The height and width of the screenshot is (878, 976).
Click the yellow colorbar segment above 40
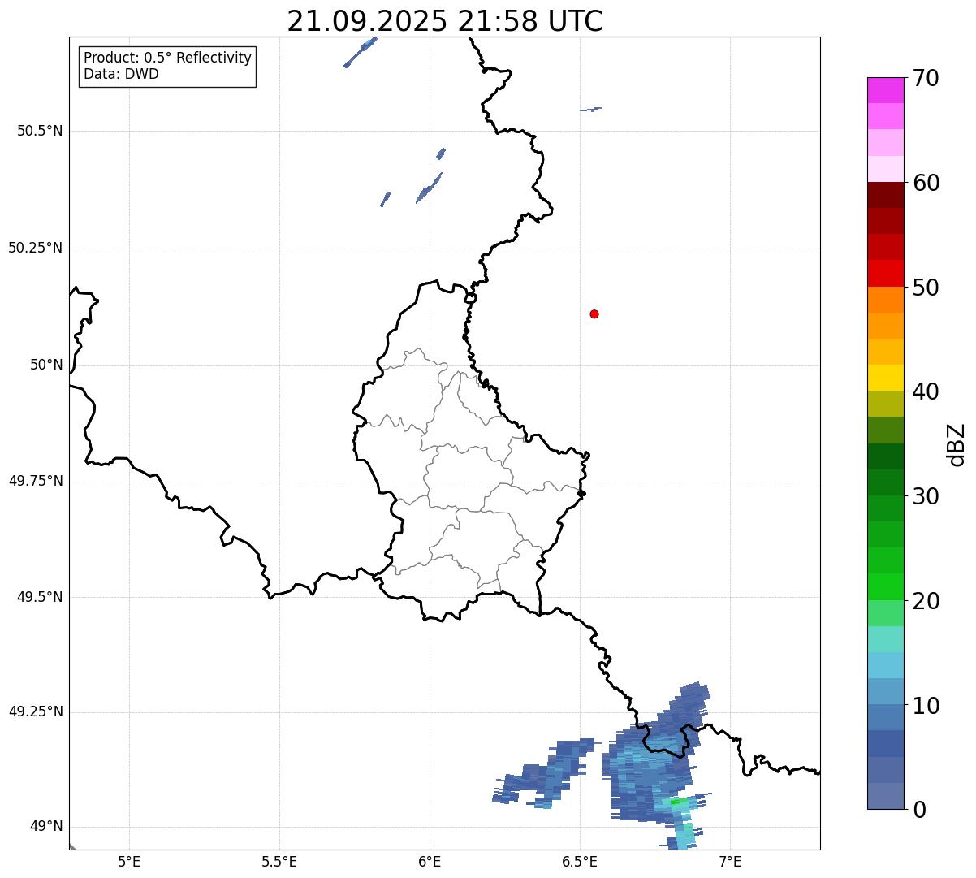click(886, 378)
